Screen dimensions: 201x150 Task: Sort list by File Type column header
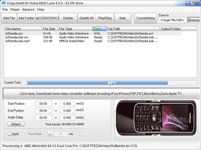tap(75, 29)
